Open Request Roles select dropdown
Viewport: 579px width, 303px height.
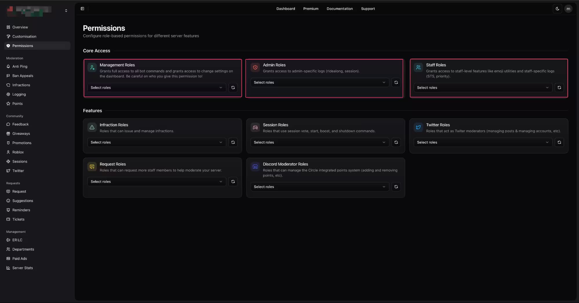click(x=156, y=182)
